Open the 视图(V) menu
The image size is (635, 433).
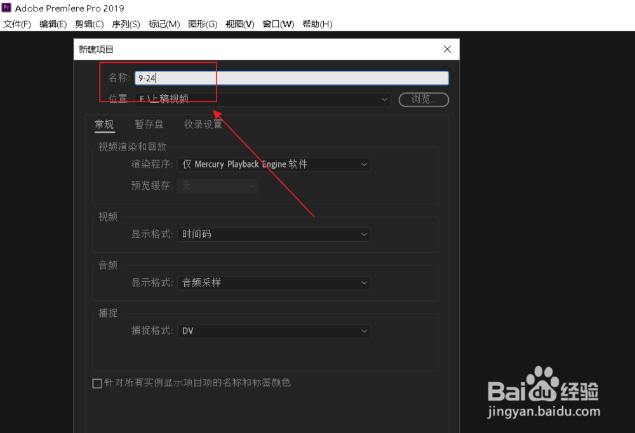pyautogui.click(x=240, y=24)
